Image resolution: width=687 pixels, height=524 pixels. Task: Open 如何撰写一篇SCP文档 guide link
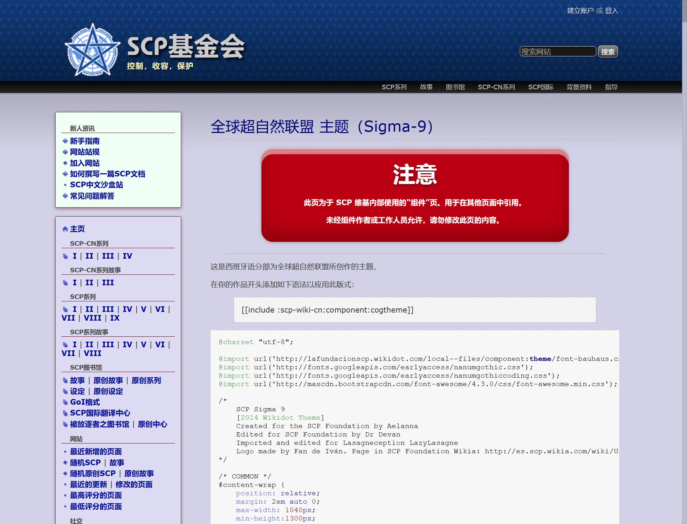(x=107, y=174)
